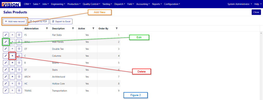The width and height of the screenshot is (263, 100).
Task: Sort by Order By column header
Action: (103, 29)
